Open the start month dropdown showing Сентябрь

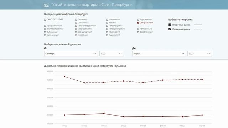tap(71, 54)
